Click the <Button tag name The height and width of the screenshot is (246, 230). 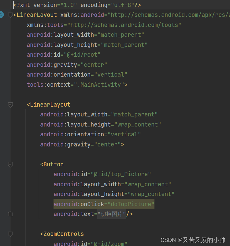[x=52, y=165]
